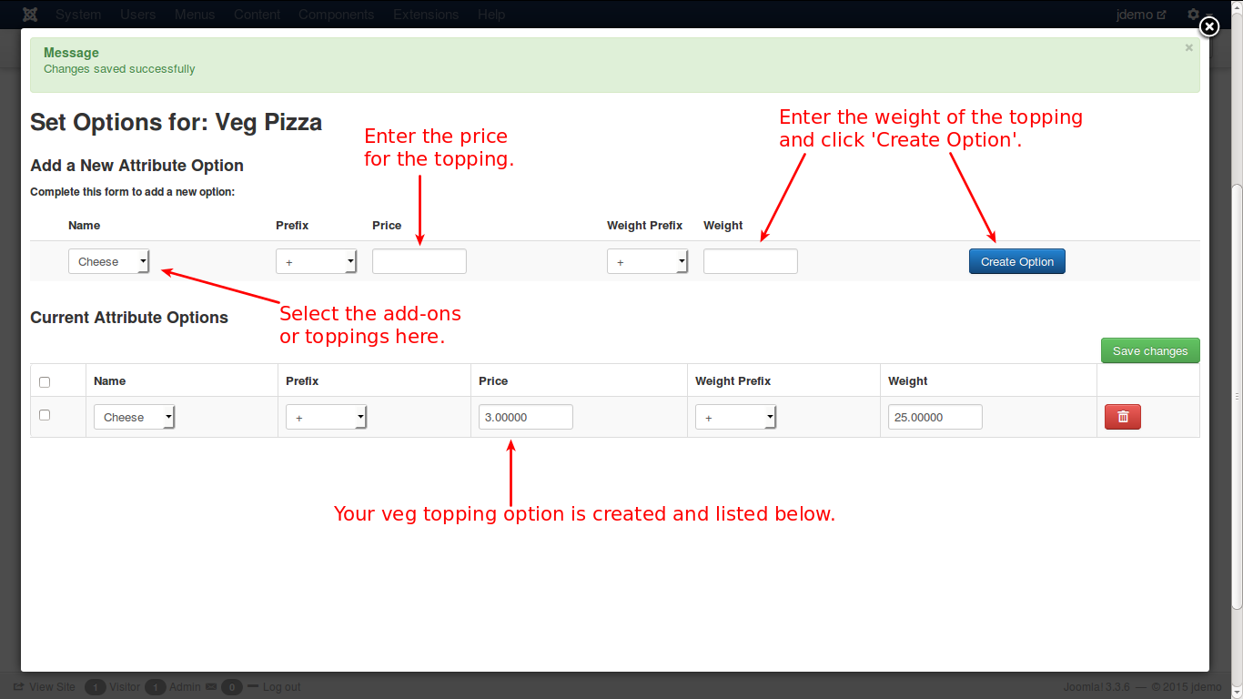1243x699 pixels.
Task: Open Weight Prefix dropdown in new option form
Action: click(x=648, y=262)
